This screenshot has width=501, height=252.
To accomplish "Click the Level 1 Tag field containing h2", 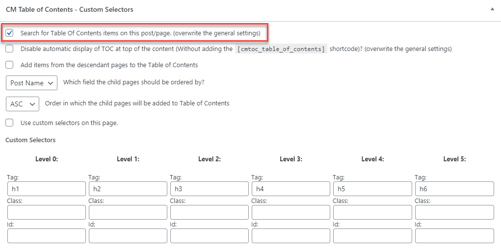I will tap(128, 189).
